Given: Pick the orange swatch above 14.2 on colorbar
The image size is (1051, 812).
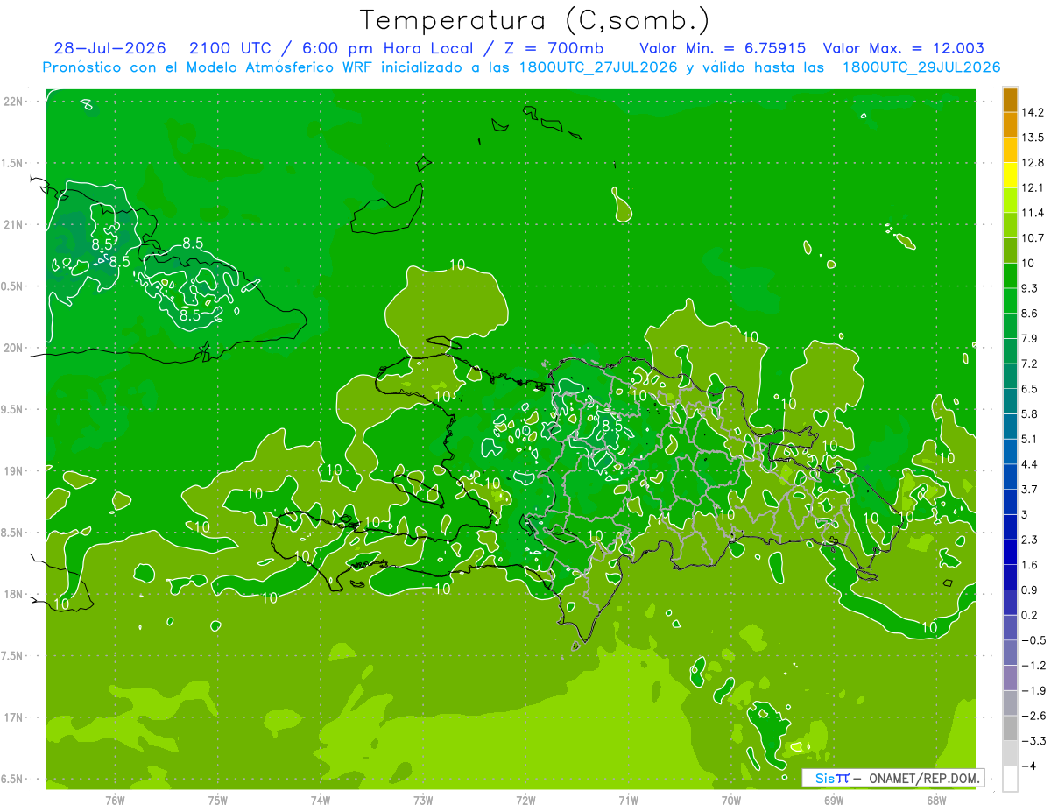Looking at the screenshot, I should click(1010, 101).
